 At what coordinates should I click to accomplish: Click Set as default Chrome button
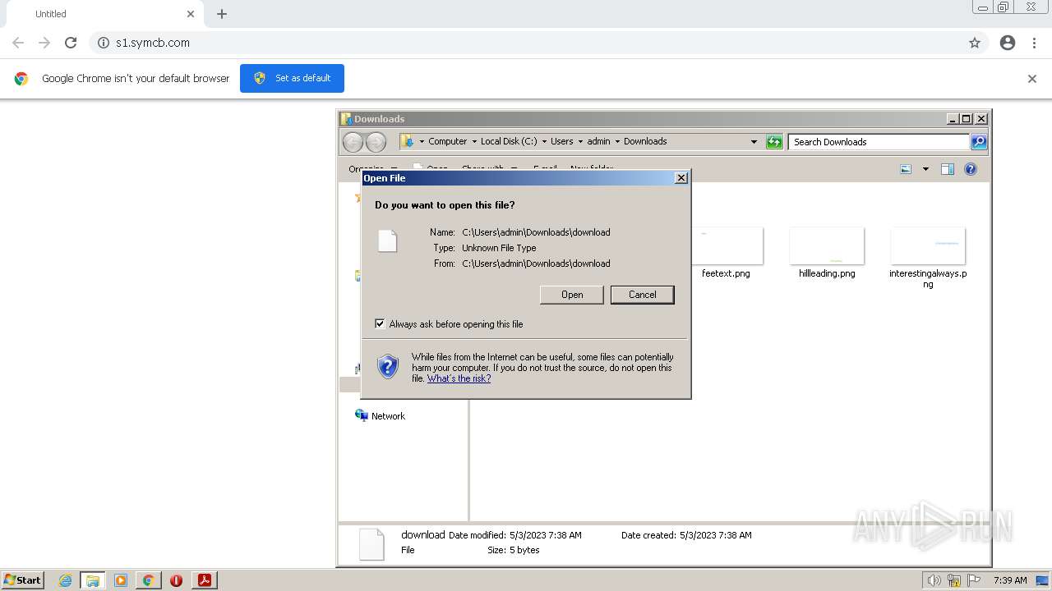pyautogui.click(x=292, y=78)
